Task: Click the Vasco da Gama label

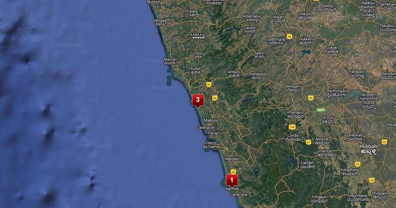Action: point(211,144)
